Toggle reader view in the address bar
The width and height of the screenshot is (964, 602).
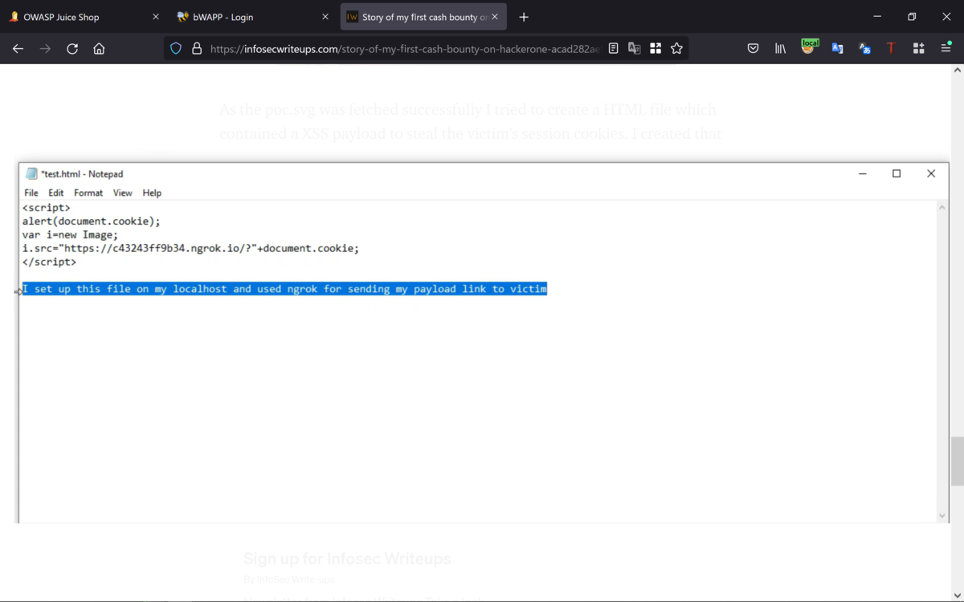point(614,49)
